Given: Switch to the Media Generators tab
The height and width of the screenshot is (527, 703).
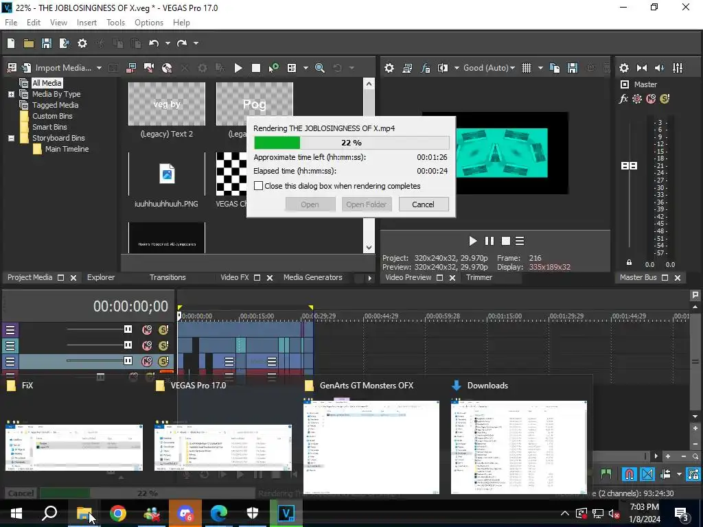Looking at the screenshot, I should tap(312, 277).
